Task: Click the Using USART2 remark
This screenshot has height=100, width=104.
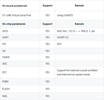Action: point(65,15)
